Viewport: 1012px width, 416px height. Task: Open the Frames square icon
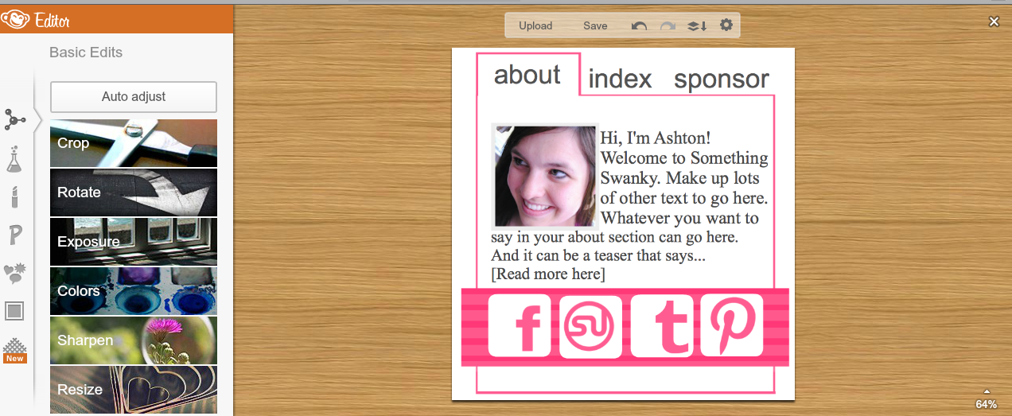(14, 311)
